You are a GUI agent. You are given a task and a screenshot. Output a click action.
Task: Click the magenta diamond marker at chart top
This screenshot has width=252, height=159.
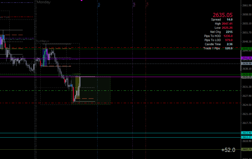[x=81, y=0]
